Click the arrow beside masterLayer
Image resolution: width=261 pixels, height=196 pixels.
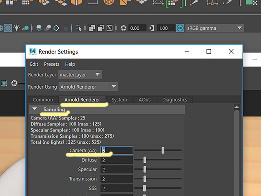click(97, 74)
